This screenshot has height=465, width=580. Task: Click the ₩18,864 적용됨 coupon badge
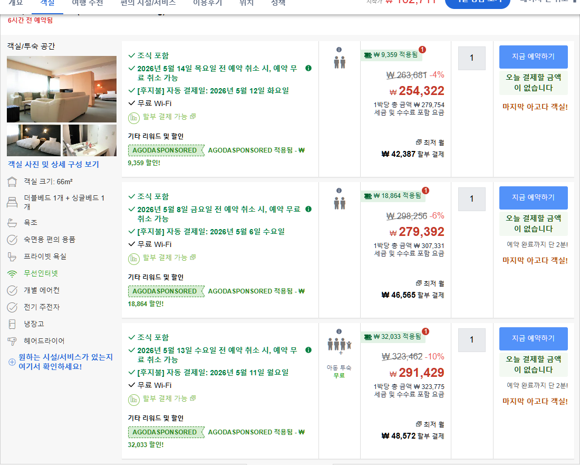(393, 196)
